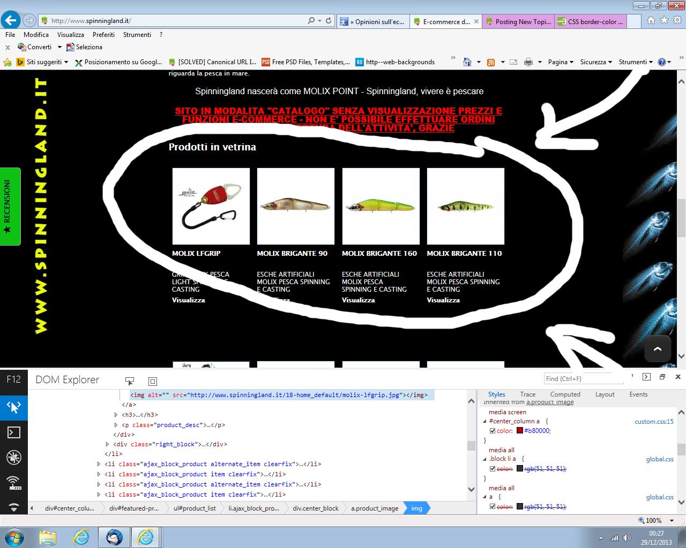Viewport: 686px width, 548px height.
Task: Open Thunderbird from the taskbar
Action: click(114, 537)
